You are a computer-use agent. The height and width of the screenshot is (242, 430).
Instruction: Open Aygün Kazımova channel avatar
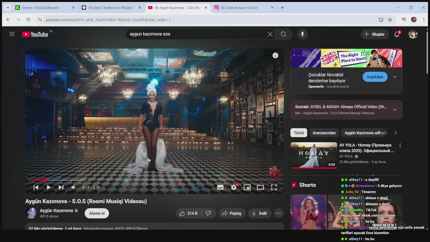(x=31, y=213)
